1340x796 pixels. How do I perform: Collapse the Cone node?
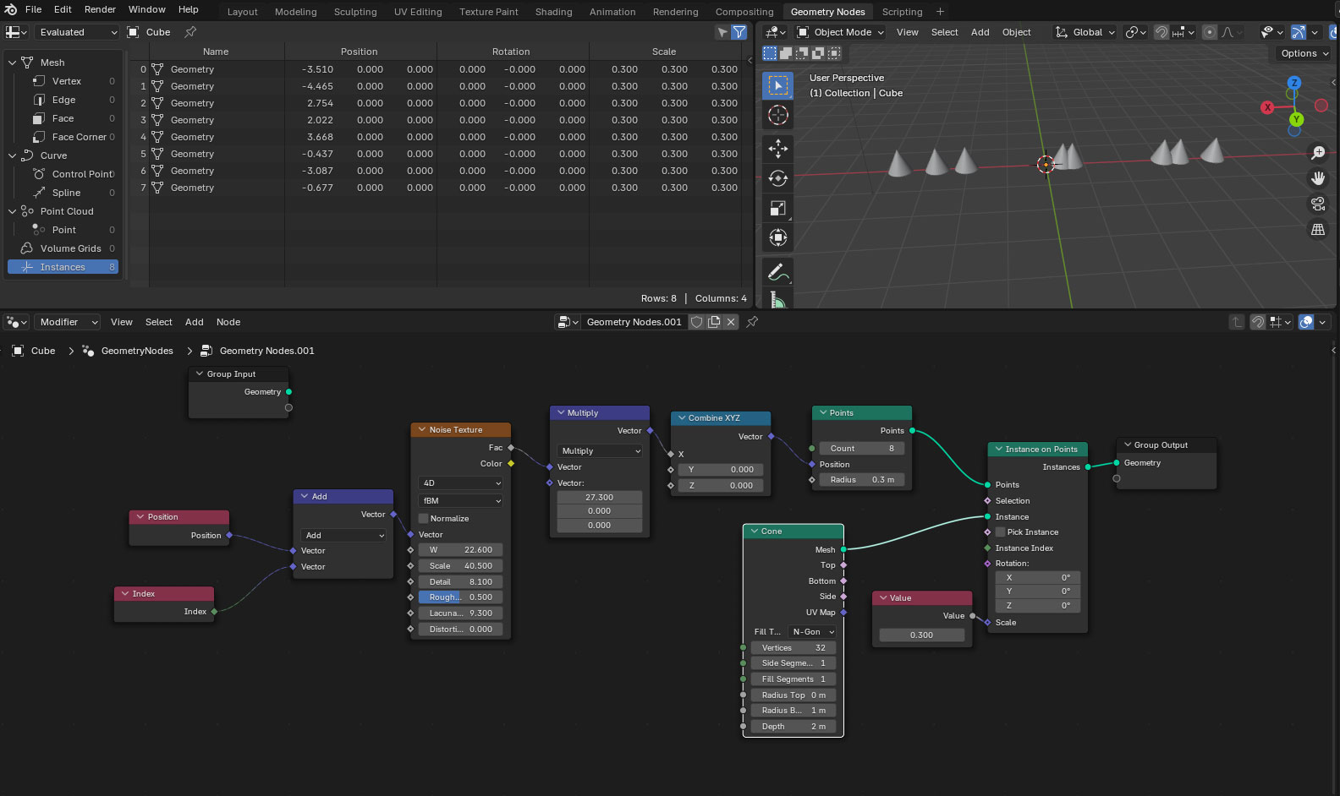[753, 532]
